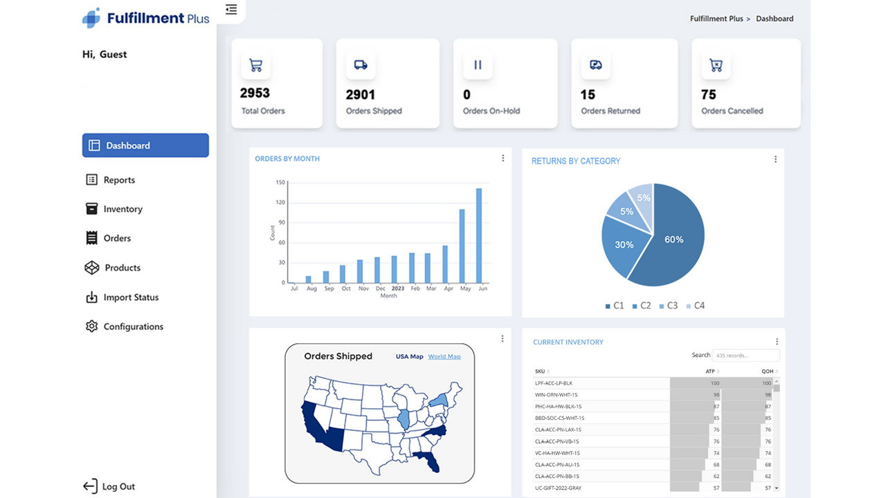
Task: Click the Orders Shipped truck icon
Action: (x=360, y=64)
